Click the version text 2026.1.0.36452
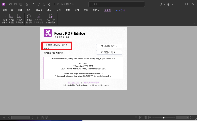Viewport: 197px width, 121px height. tap(54, 45)
